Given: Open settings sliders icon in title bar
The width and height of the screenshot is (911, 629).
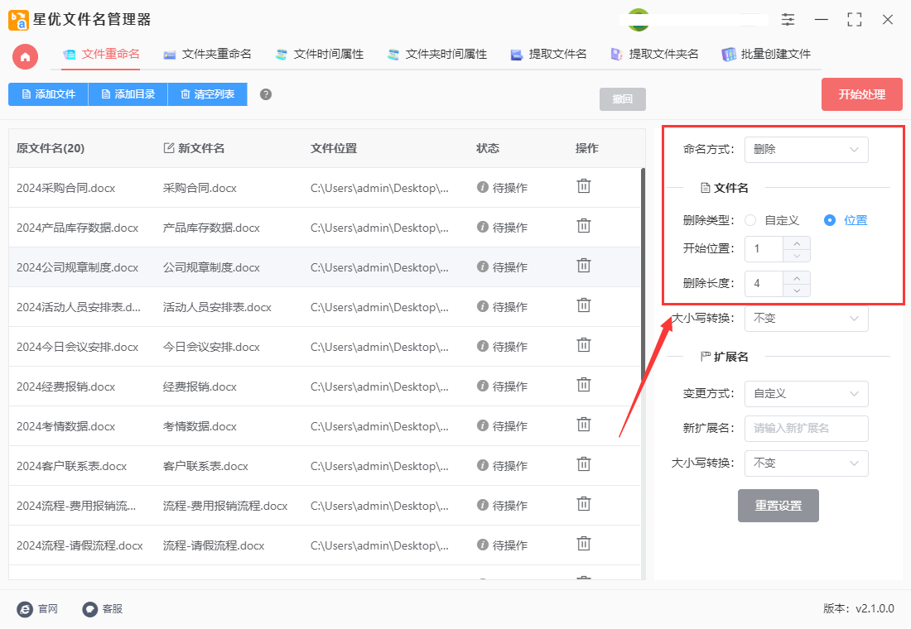Looking at the screenshot, I should (788, 20).
